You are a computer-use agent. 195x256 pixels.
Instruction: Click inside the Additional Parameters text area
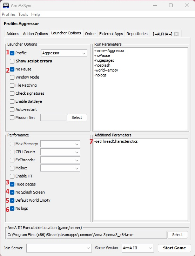(x=141, y=180)
